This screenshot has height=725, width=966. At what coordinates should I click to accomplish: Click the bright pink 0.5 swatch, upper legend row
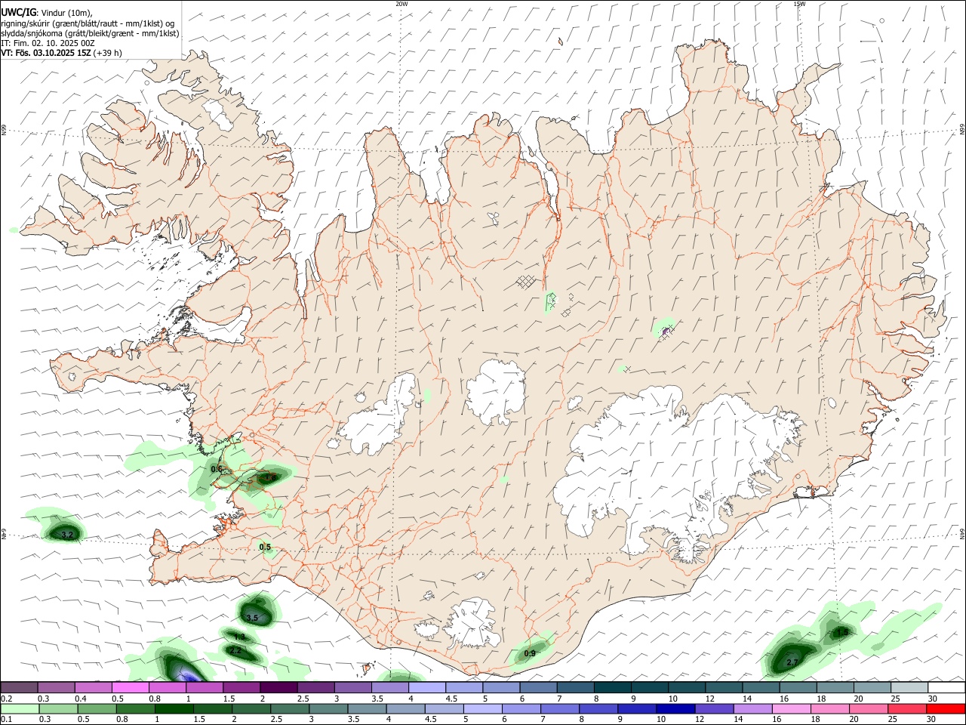[130, 688]
